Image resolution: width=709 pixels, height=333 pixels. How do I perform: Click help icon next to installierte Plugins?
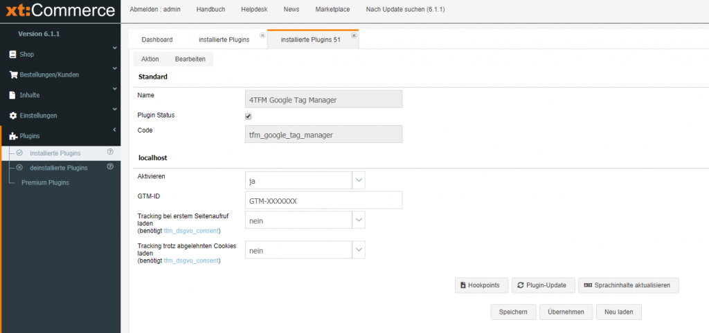point(109,152)
